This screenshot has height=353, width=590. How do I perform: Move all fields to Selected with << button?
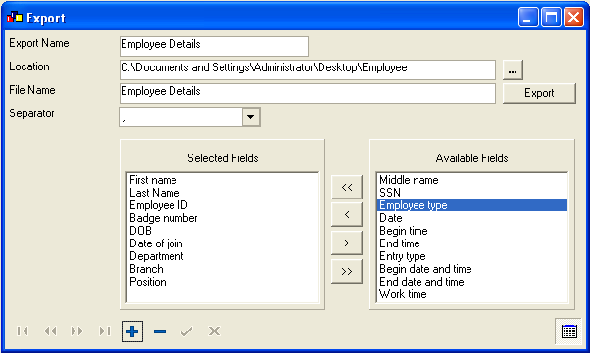(x=347, y=187)
